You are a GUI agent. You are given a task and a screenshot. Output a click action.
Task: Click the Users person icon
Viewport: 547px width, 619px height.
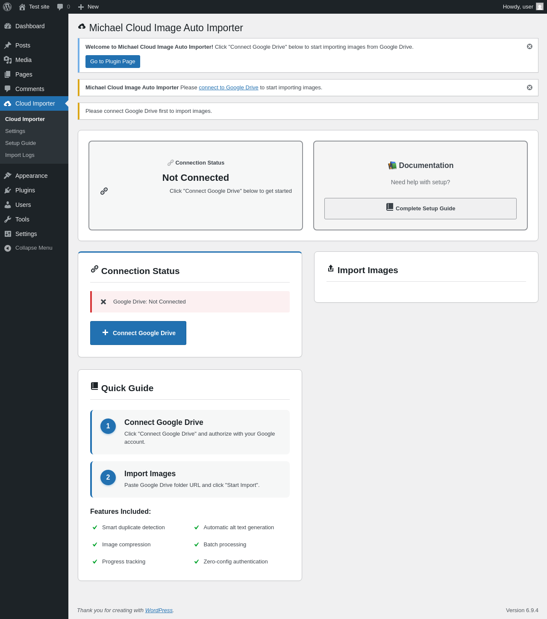pos(8,205)
